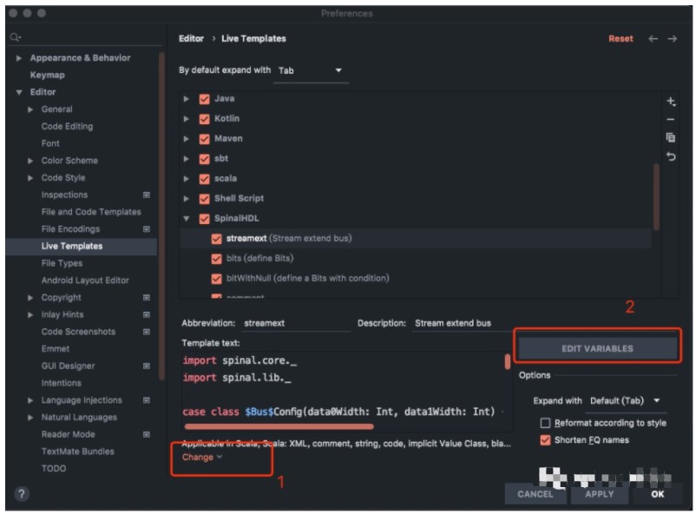Viewport: 696px width, 514px height.
Task: Expand the Color Scheme settings node
Action: [x=30, y=161]
